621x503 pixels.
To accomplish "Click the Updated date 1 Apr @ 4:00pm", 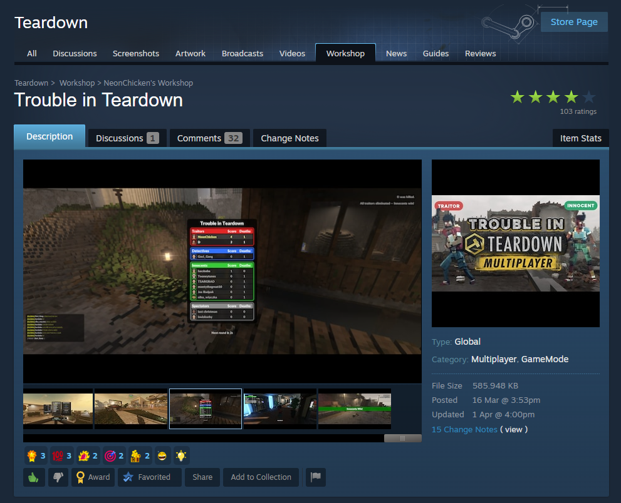I will pyautogui.click(x=503, y=414).
